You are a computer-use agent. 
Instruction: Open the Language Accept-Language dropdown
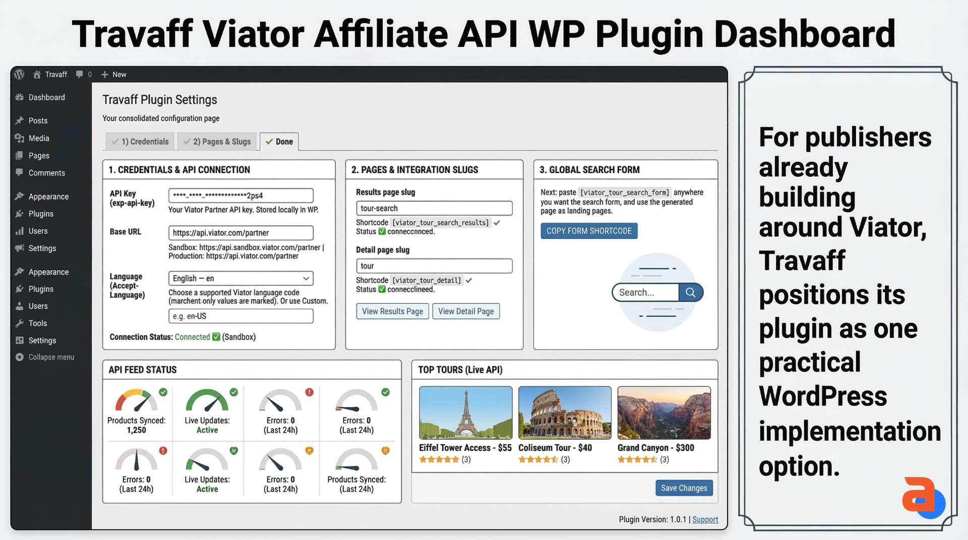tap(240, 278)
